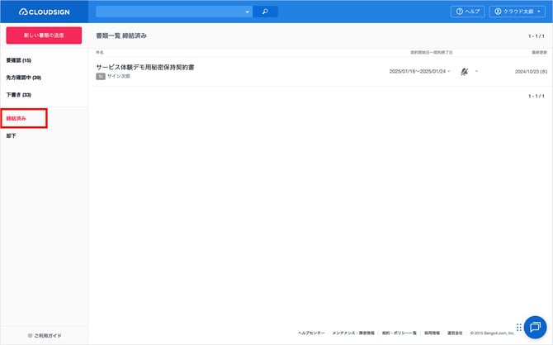Open the ご利用ガイド usage guide

pyautogui.click(x=45, y=335)
